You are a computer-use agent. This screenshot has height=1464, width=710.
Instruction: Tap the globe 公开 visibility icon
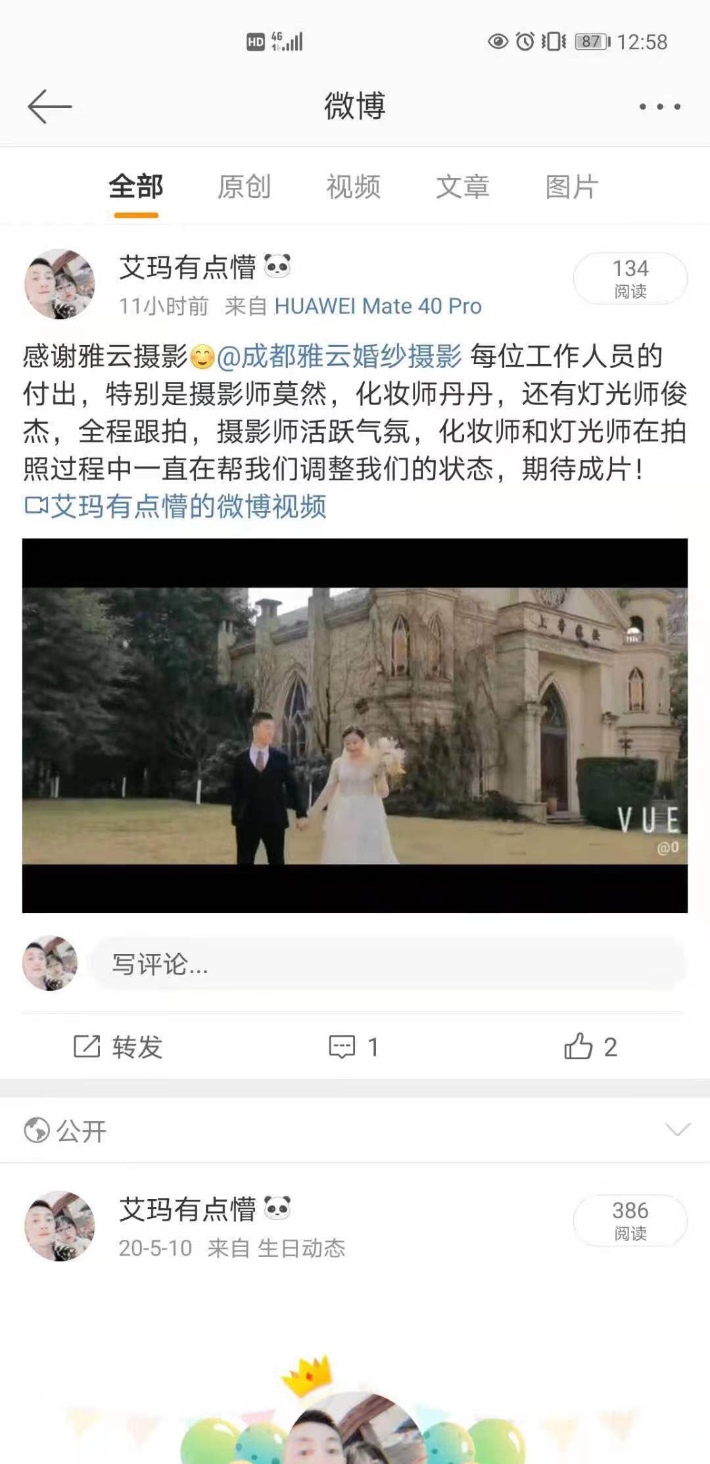tap(37, 1131)
